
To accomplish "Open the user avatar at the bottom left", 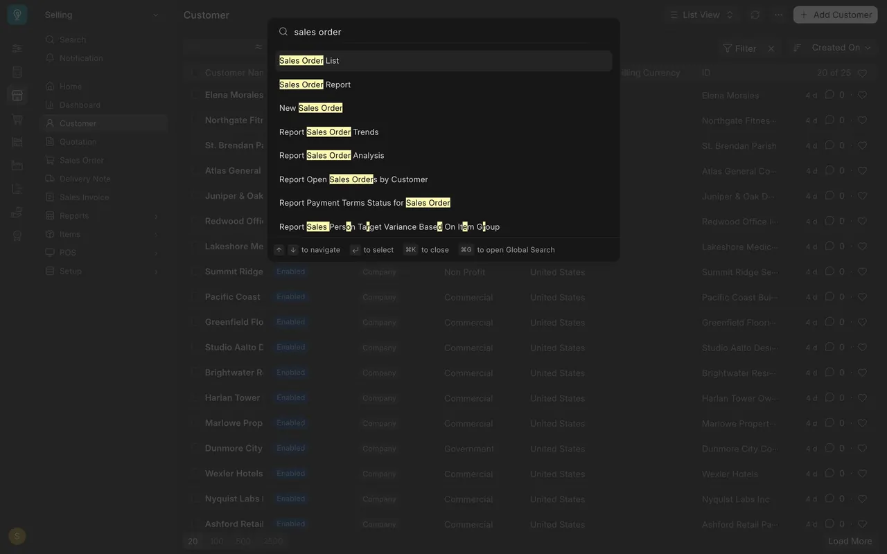I will (x=17, y=535).
